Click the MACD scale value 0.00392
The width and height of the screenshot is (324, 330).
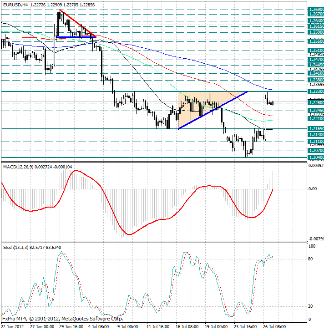pos(316,166)
